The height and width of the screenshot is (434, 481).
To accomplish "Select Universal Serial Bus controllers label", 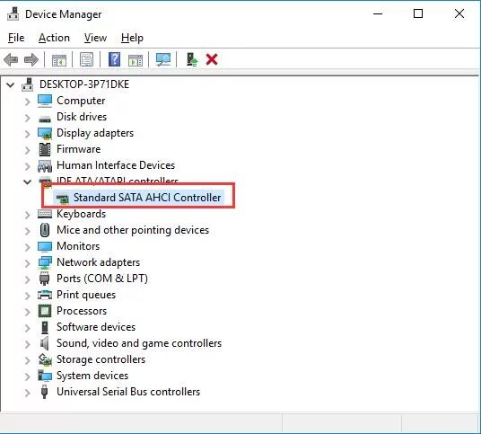I will tap(128, 392).
